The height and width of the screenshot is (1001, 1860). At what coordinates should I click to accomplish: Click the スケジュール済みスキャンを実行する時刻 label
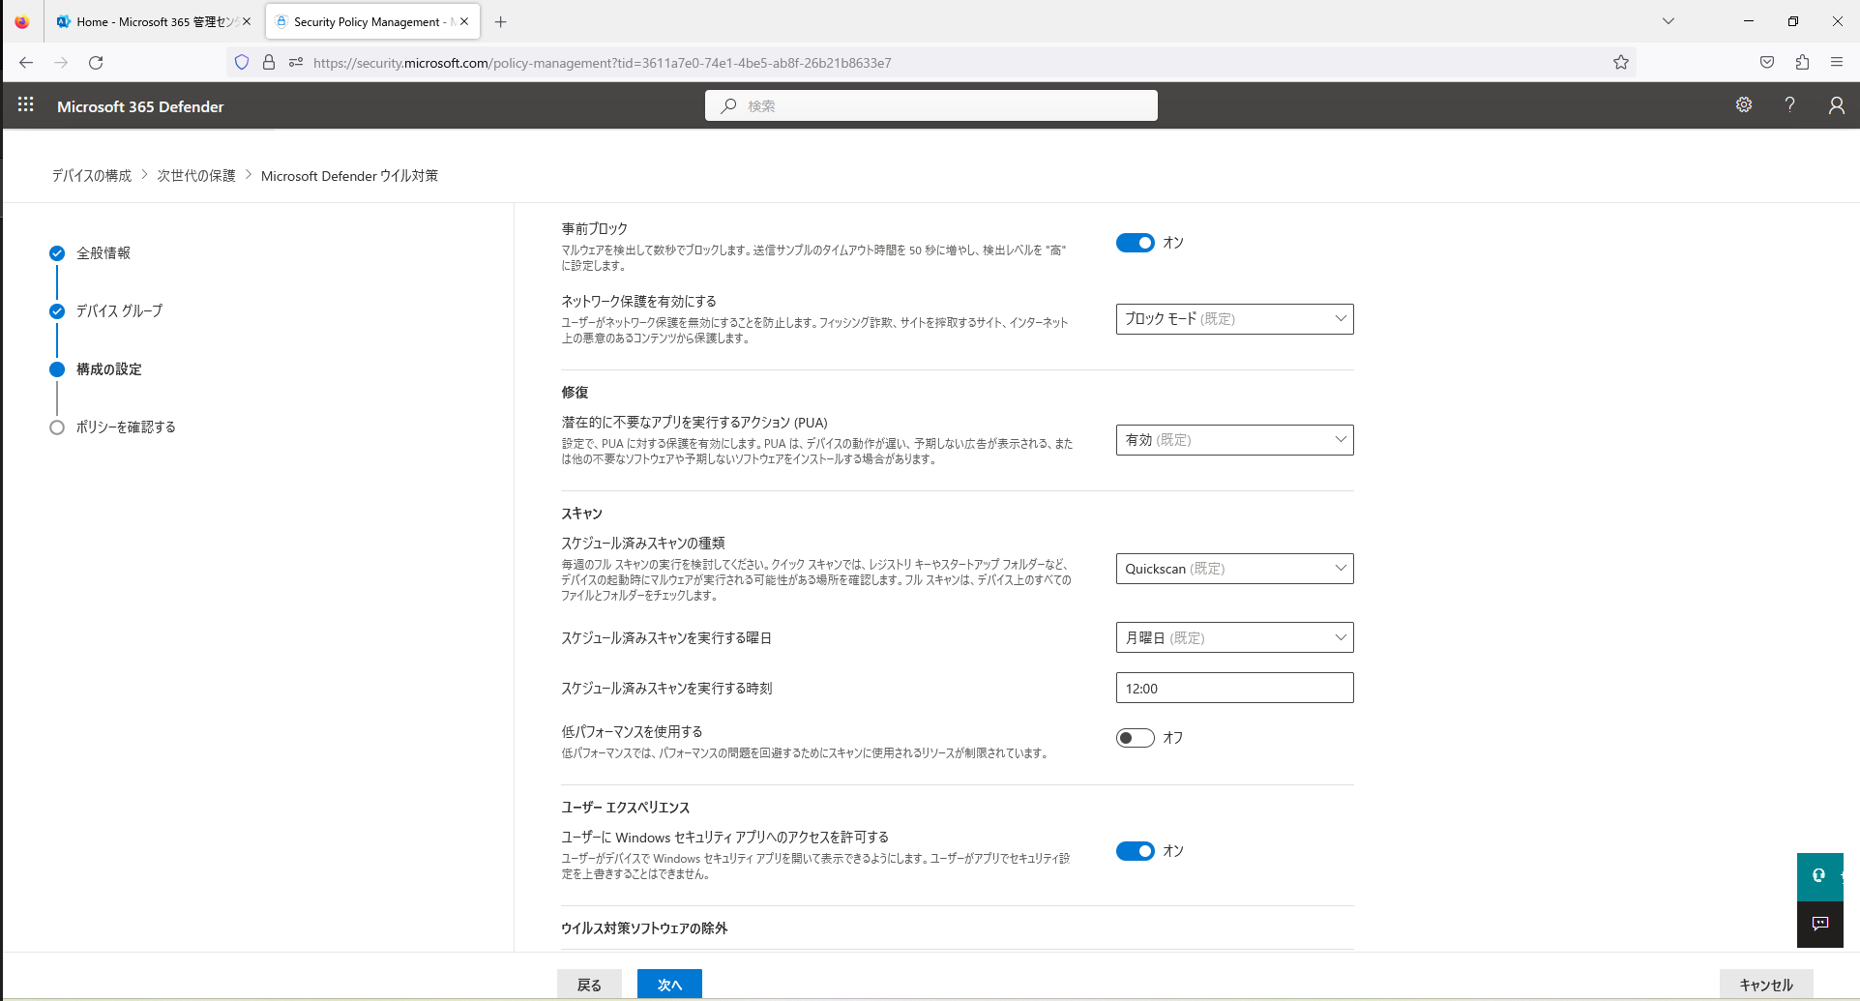(666, 689)
